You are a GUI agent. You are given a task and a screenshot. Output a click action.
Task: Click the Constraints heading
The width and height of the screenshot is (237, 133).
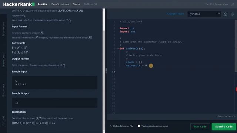click(19, 43)
